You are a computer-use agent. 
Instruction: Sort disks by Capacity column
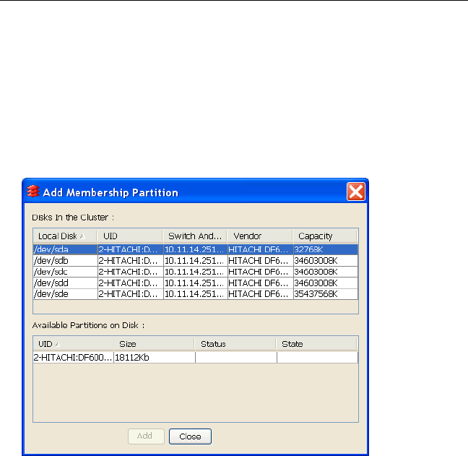pos(324,236)
